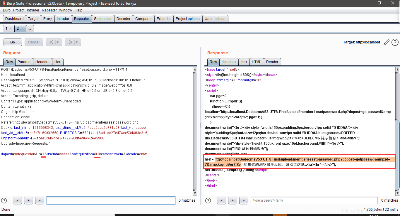Switch to the Comparer tab
Image resolution: width=400 pixels, height=216 pixels.
click(x=143, y=19)
